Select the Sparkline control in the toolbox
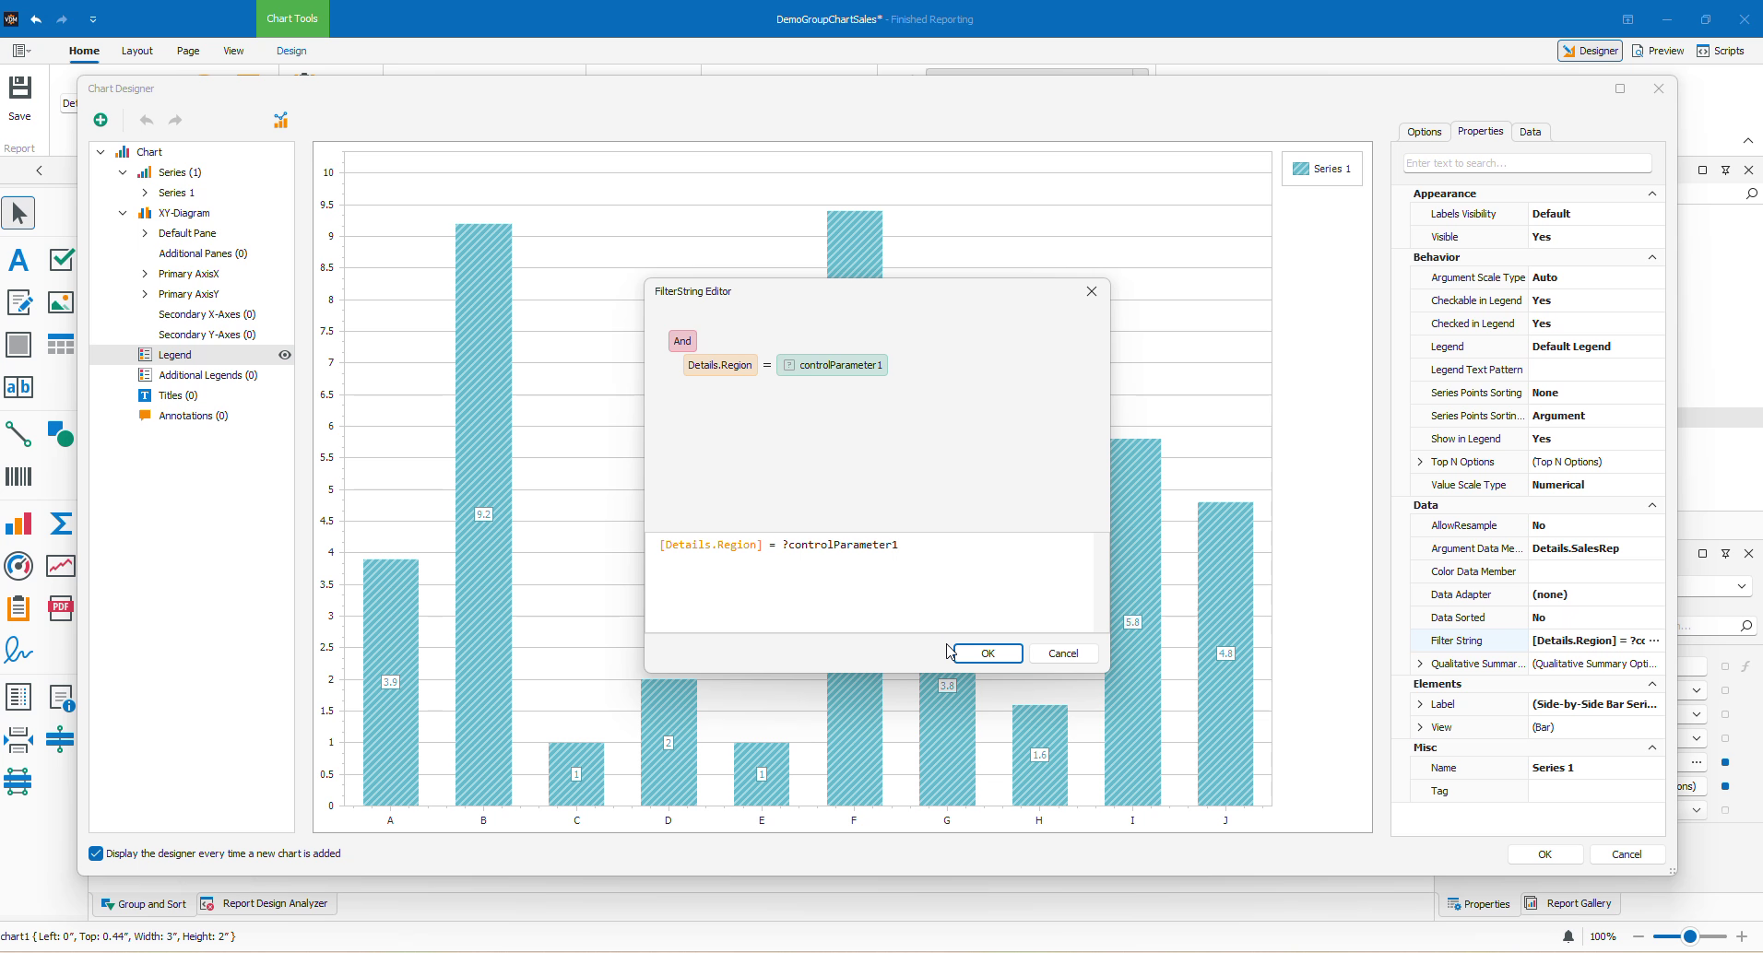This screenshot has height=953, width=1763. click(61, 566)
